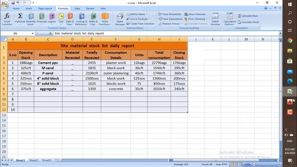This screenshot has width=297, height=167.
Task: Open the Financial functions library
Action: [42, 19]
